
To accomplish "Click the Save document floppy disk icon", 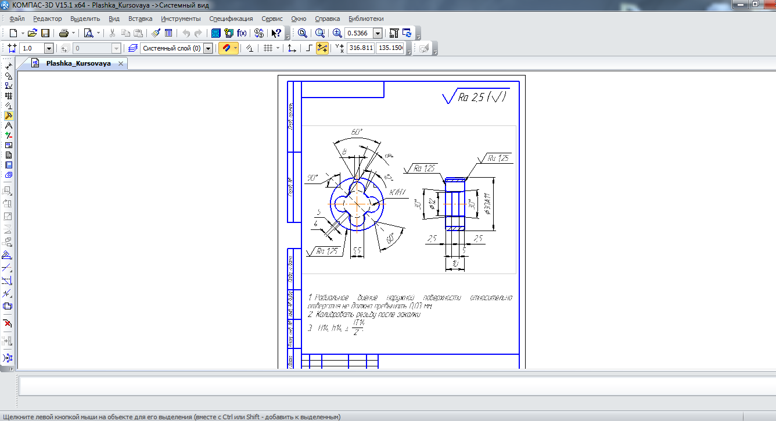I will coord(45,33).
